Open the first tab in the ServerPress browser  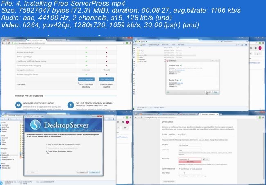coord(16,40)
